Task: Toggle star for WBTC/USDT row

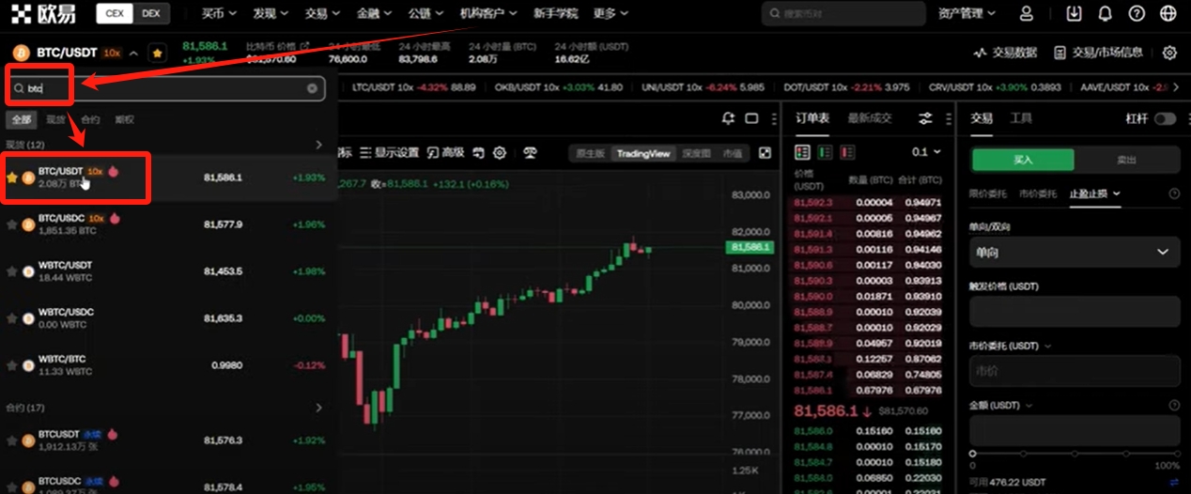Action: point(12,271)
